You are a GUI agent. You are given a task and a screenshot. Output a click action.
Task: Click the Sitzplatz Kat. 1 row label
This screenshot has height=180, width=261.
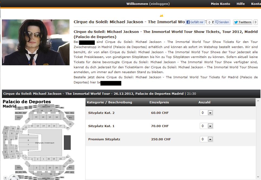tap(101, 126)
